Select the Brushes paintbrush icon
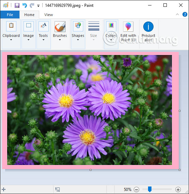This screenshot has width=189, height=194. click(60, 27)
